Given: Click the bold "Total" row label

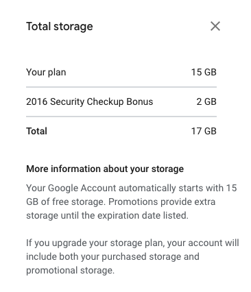Looking at the screenshot, I should tap(36, 131).
